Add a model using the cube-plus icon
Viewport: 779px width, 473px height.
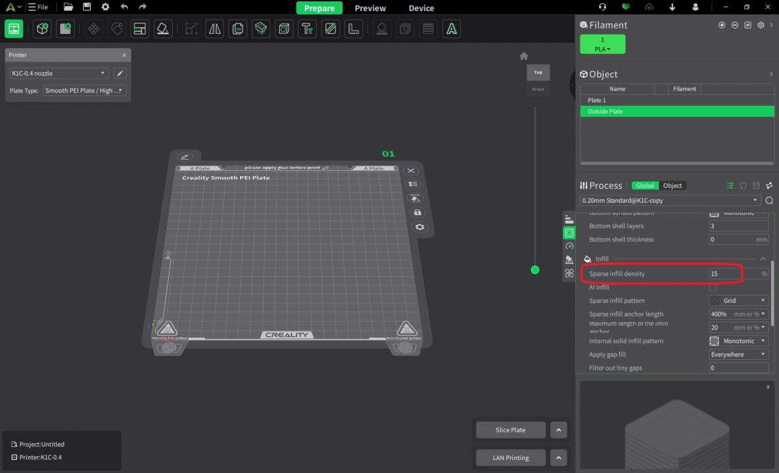click(x=42, y=29)
